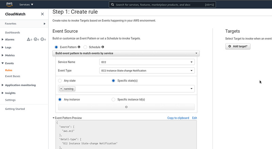Select the Any instance radio button

pos(60,100)
